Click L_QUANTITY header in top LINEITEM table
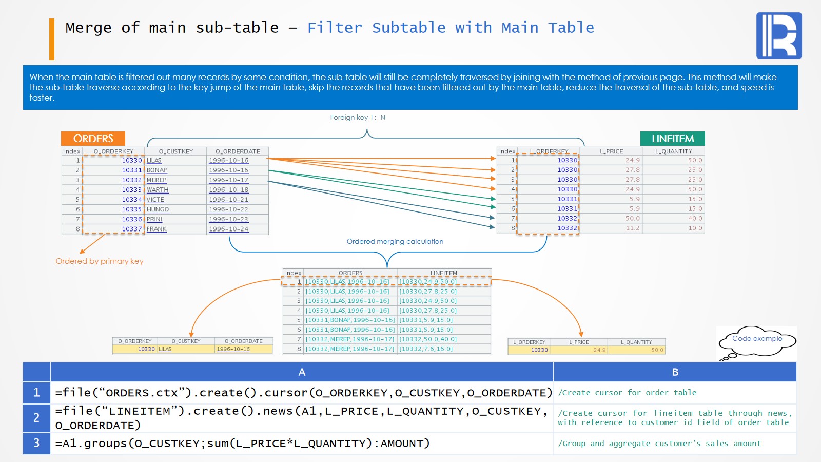Image resolution: width=821 pixels, height=462 pixels. point(673,151)
